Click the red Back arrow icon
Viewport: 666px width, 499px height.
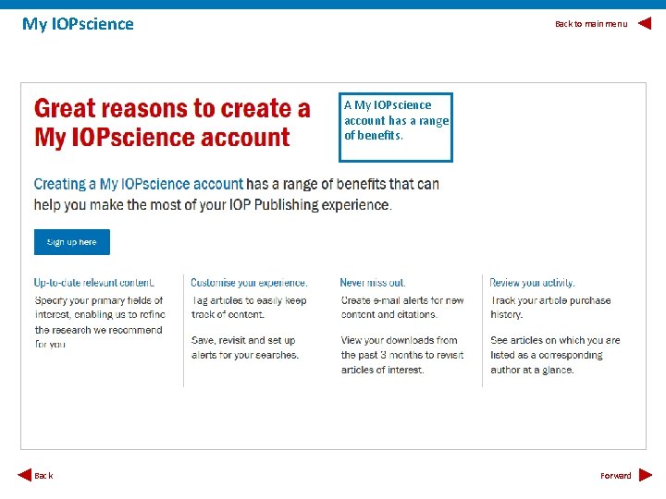click(25, 475)
